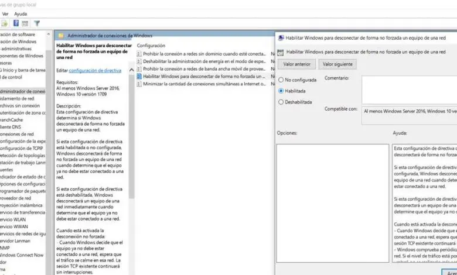This screenshot has height=275, width=457.
Task: Select the 'Opciones de configuración' tree item
Action: click(x=22, y=184)
